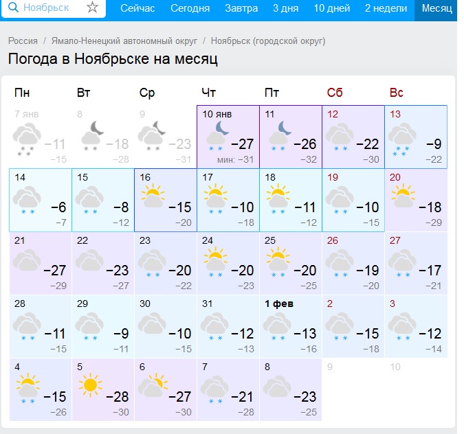Screen dimensions: 464x434
Task: Click the search magnifier icon
Action: point(13,7)
